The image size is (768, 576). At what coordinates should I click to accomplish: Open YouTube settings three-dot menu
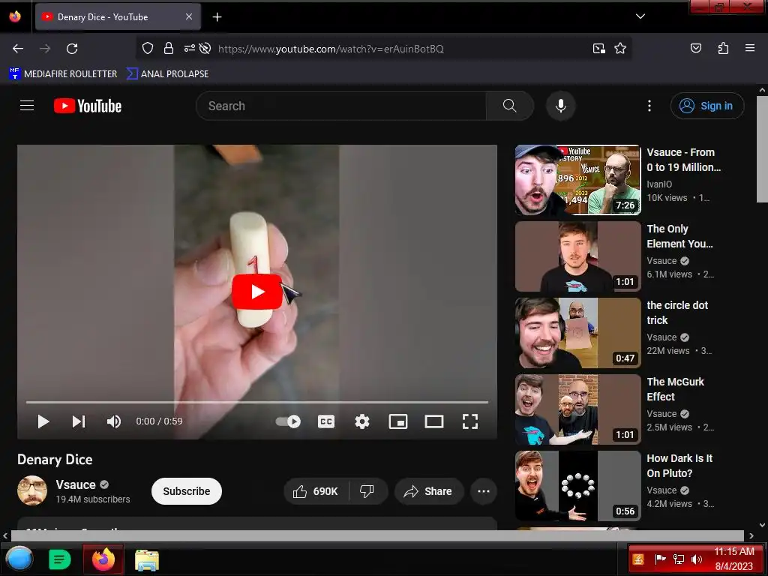click(649, 106)
